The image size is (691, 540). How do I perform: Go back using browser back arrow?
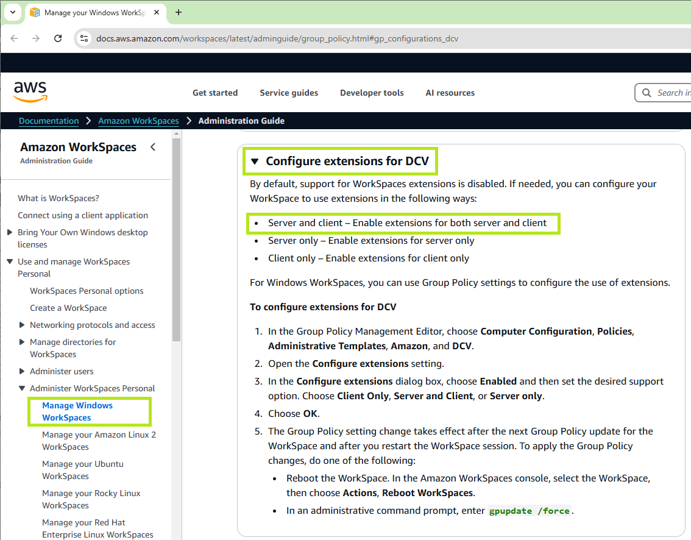pos(15,38)
